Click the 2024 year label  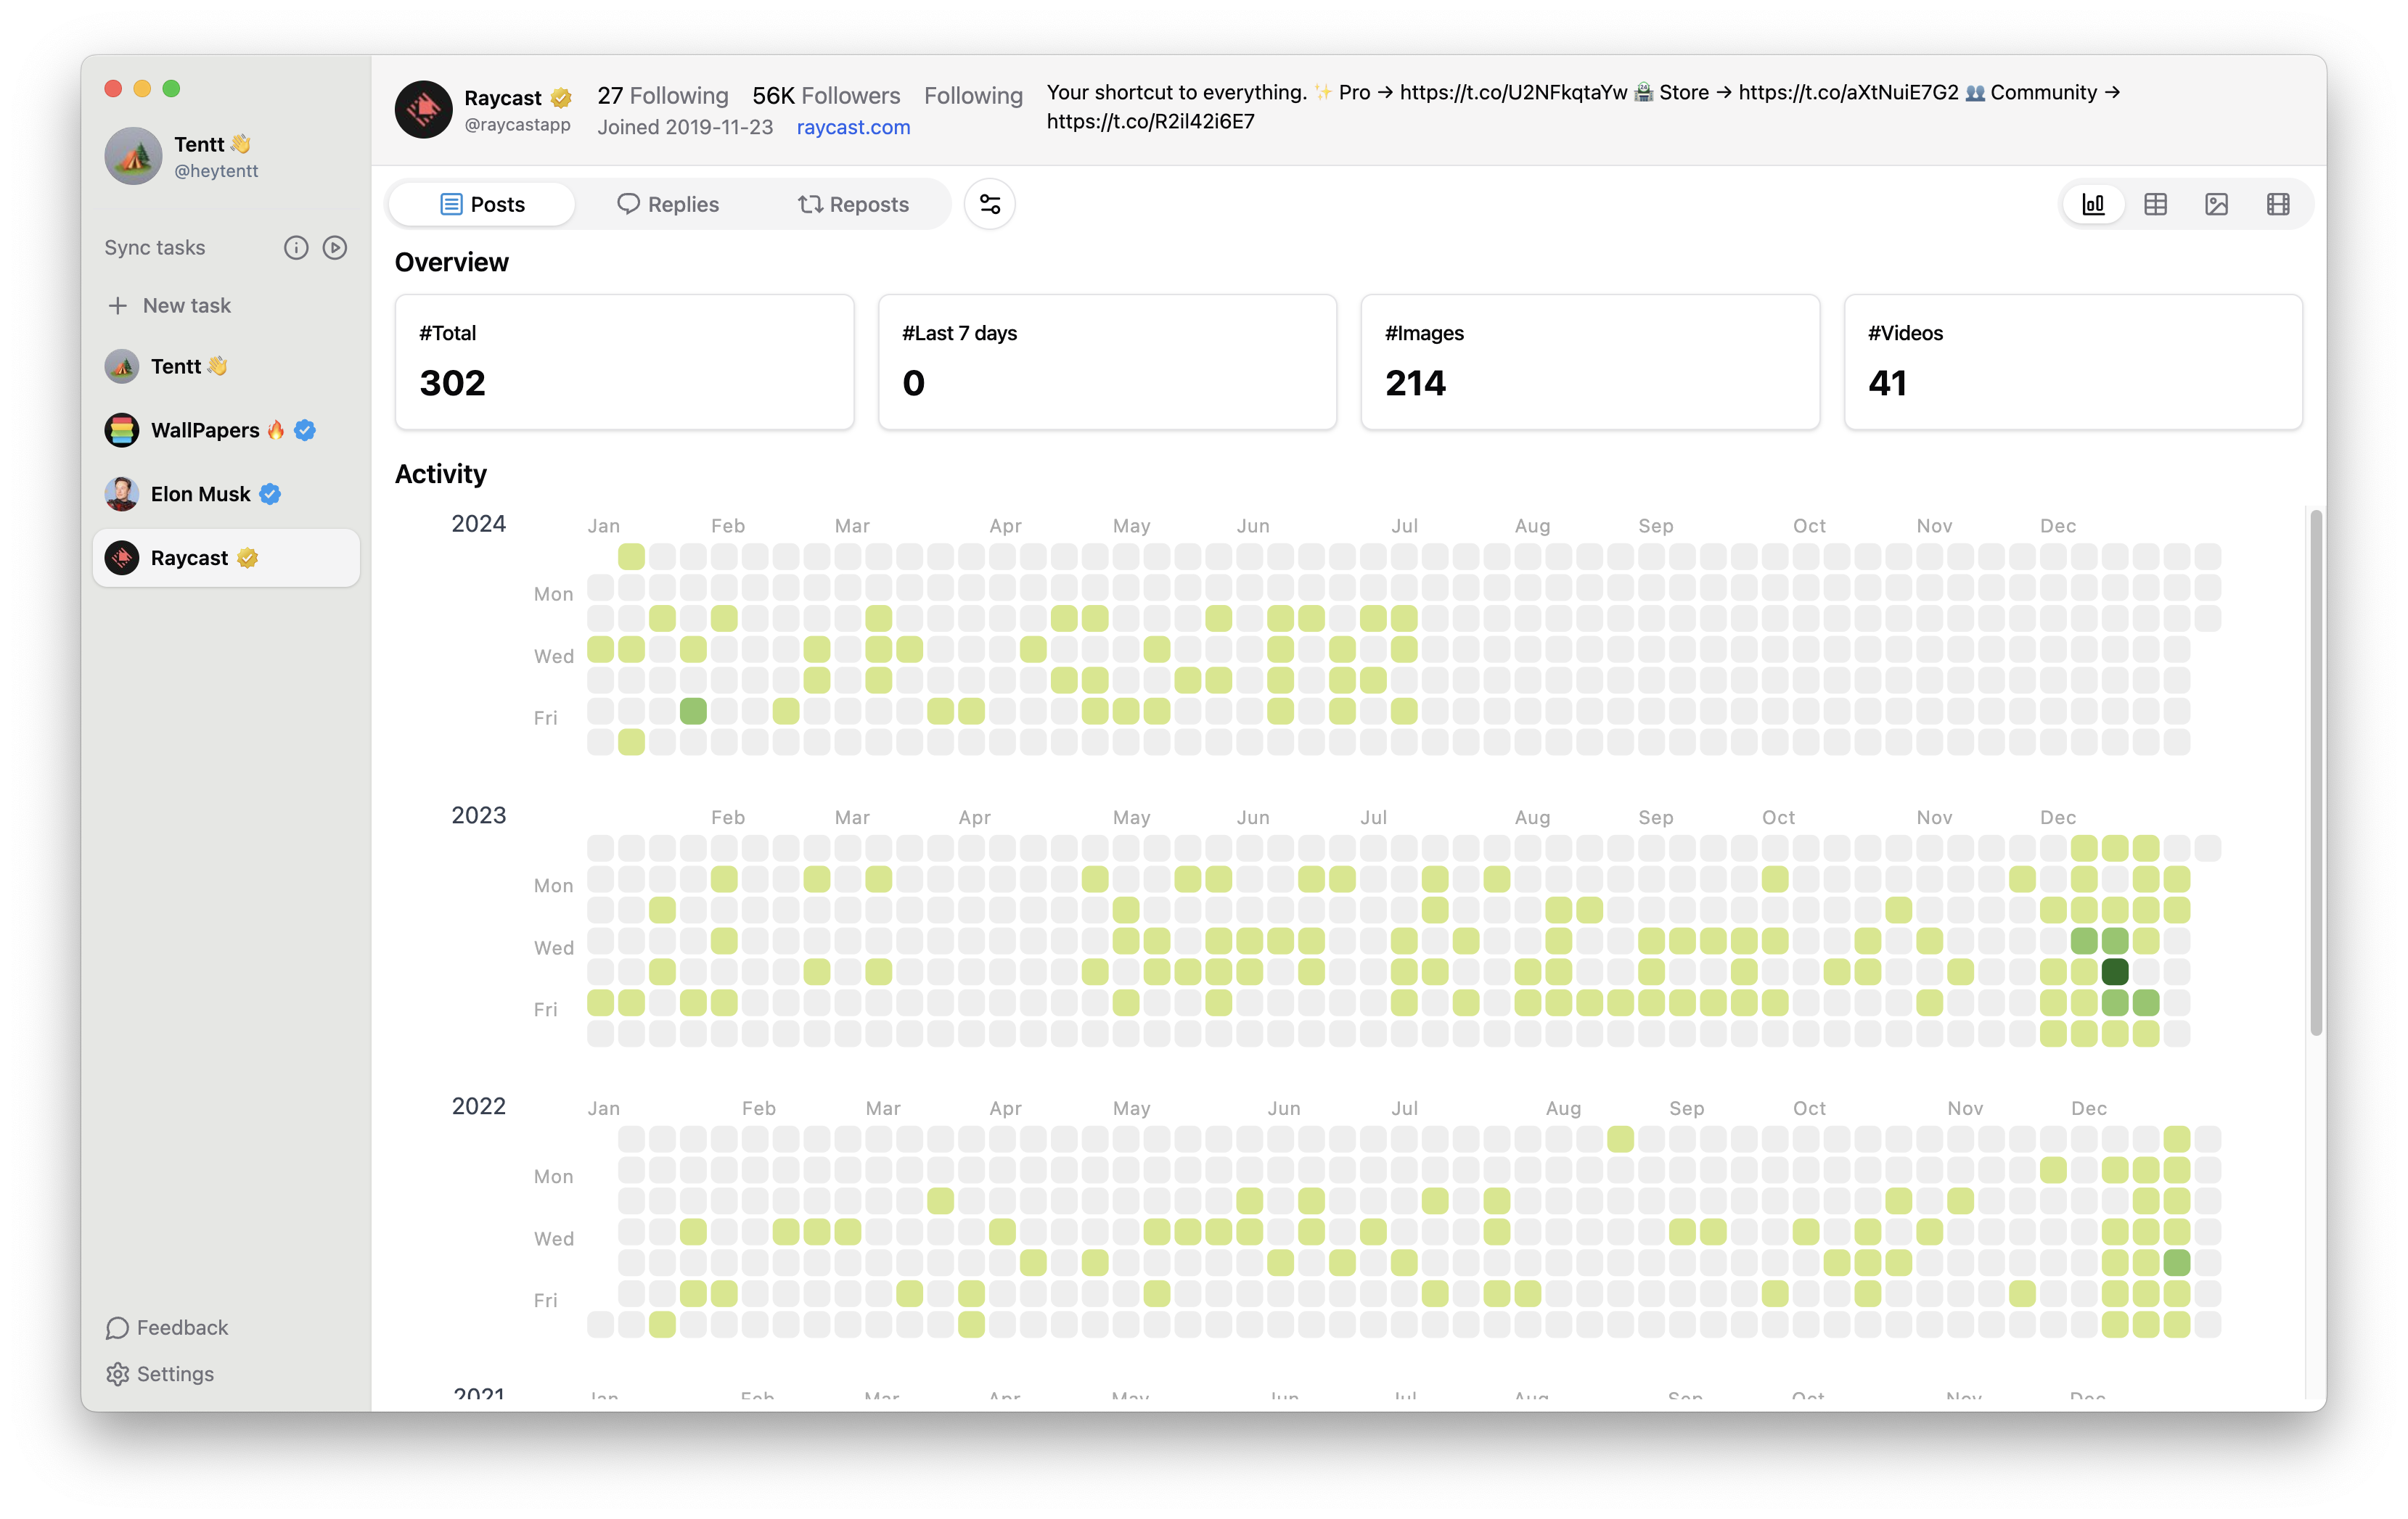click(478, 524)
